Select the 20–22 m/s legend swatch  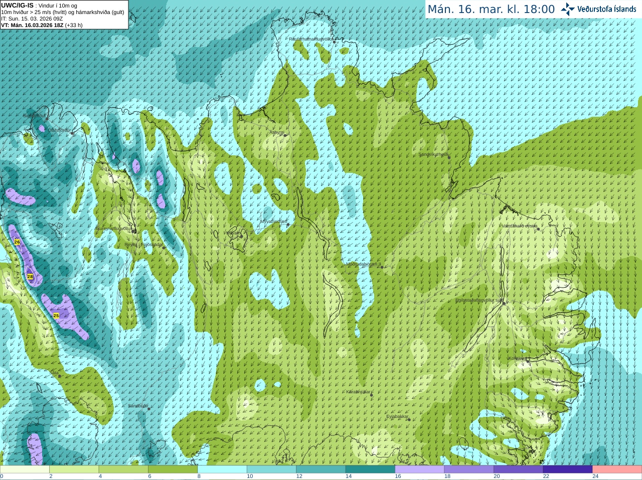(x=519, y=469)
